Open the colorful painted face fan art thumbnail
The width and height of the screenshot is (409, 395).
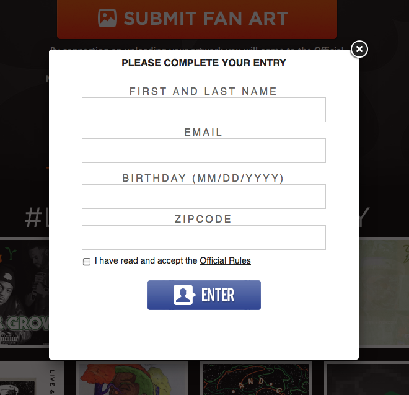pyautogui.click(x=132, y=378)
